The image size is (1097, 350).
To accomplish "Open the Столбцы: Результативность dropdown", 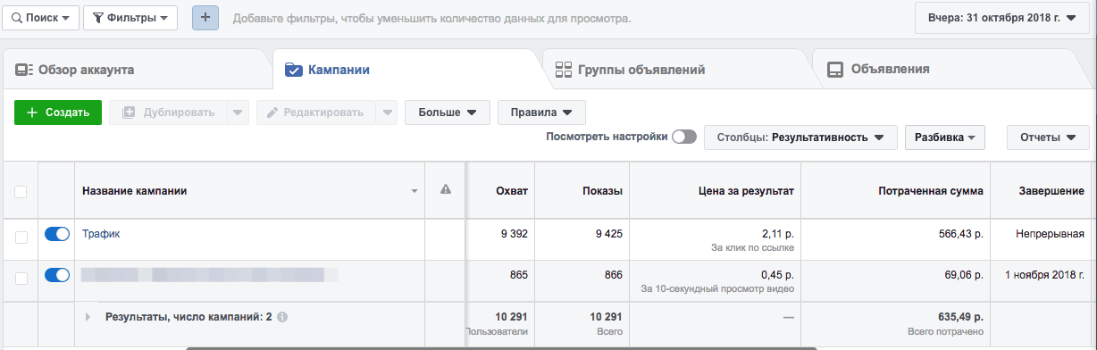I will pos(800,137).
